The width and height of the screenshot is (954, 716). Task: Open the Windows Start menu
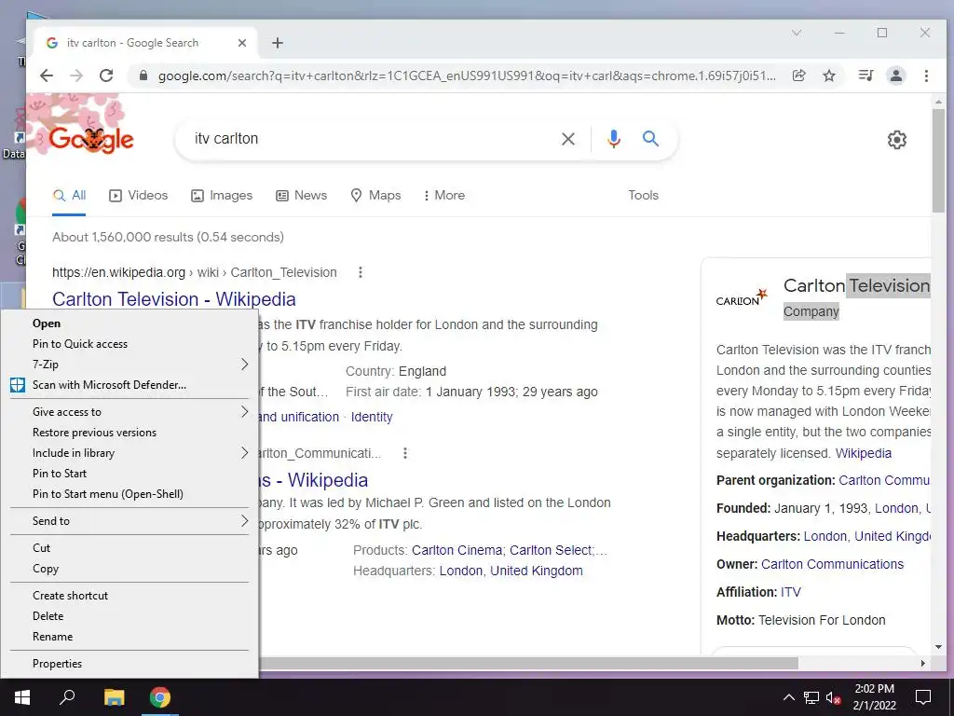click(22, 697)
